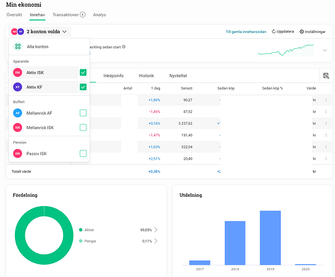Click the Alla konton grid icon
The height and width of the screenshot is (277, 335).
pyautogui.click(x=18, y=47)
